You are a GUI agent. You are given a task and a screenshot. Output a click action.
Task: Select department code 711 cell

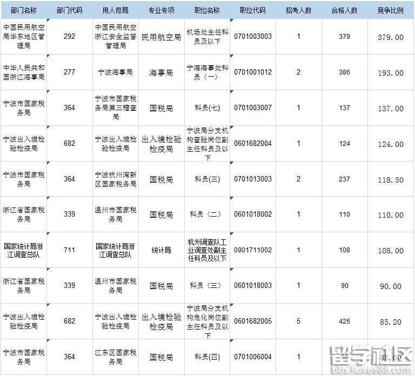pos(69,250)
